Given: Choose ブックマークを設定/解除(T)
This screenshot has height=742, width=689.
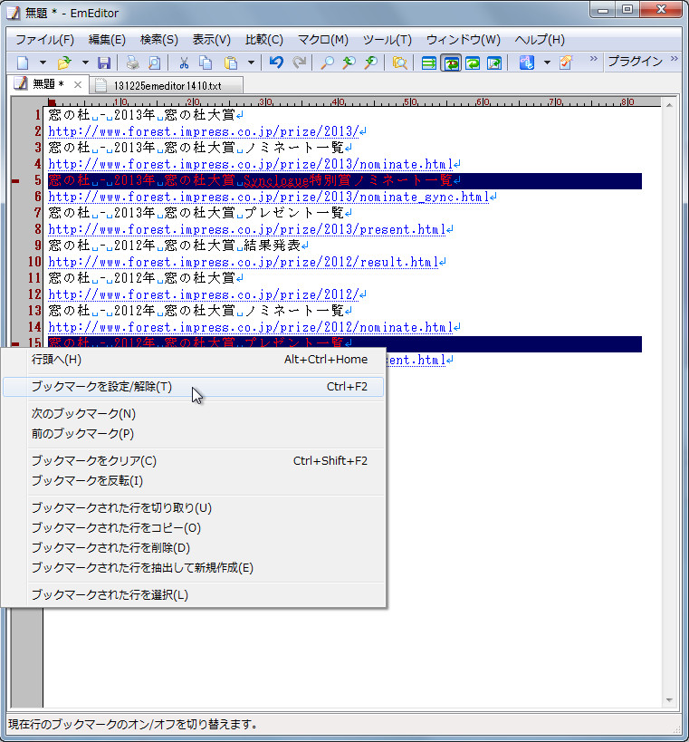Looking at the screenshot, I should click(x=194, y=387).
